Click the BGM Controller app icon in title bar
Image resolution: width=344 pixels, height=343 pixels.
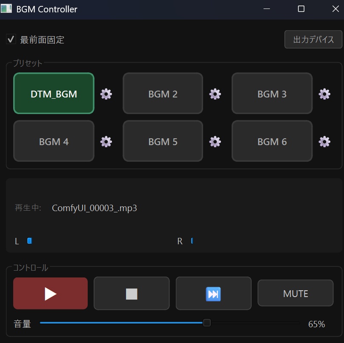click(x=6, y=9)
